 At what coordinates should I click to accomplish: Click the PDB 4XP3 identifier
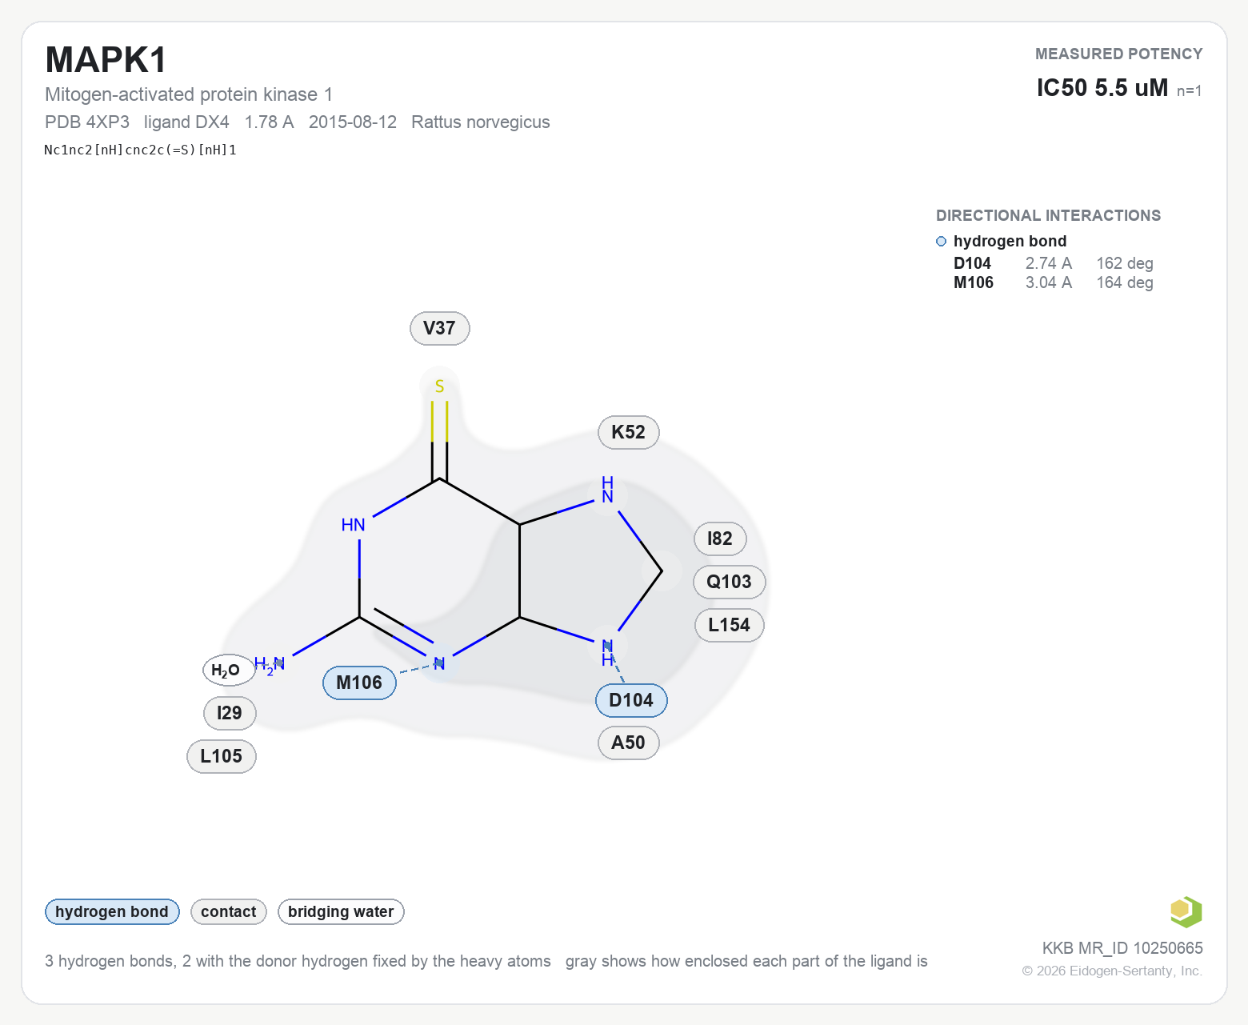(87, 122)
